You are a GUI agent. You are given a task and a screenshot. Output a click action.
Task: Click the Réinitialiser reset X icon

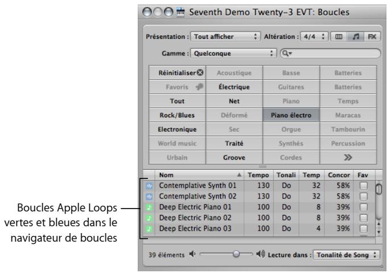(200, 73)
